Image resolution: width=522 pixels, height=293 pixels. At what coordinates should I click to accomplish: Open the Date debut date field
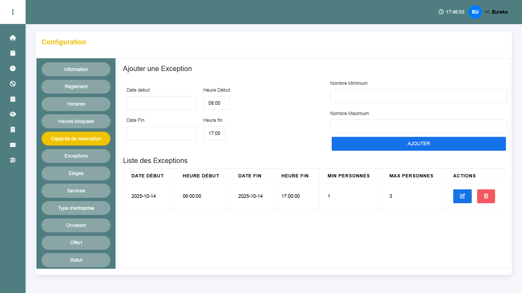161,103
